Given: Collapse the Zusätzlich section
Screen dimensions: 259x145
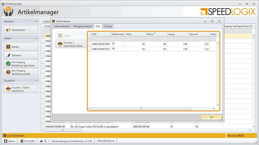Looking at the screenshot, I should tap(36, 81).
